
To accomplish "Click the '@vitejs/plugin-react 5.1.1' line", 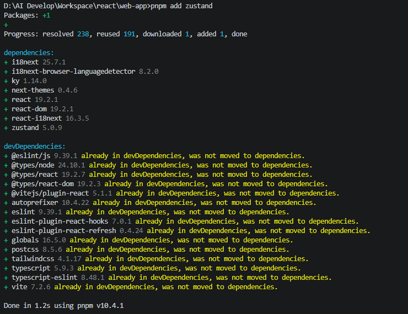I will (171, 193).
